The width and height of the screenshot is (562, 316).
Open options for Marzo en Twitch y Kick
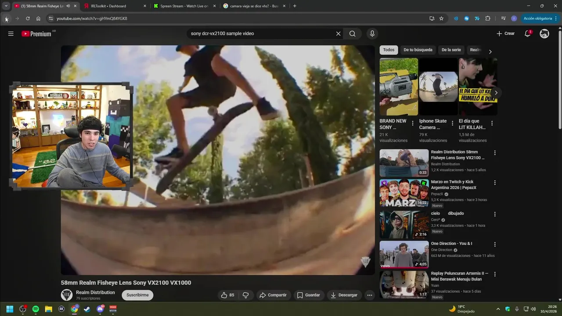coord(495,183)
